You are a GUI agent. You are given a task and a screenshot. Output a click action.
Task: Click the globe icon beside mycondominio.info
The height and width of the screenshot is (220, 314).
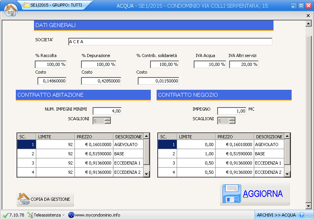click(71, 215)
